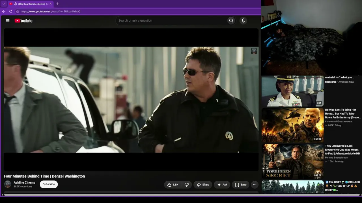Viewport: 362px width, 203px height.
Task: Click the search magnifier button
Action: pos(231,21)
